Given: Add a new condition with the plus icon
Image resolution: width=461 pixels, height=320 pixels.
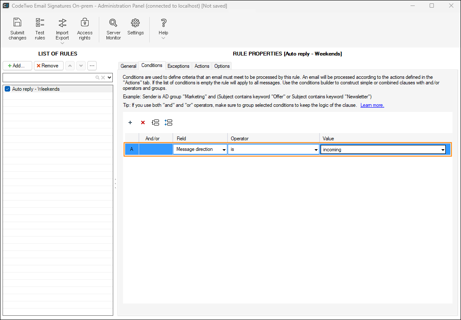Looking at the screenshot, I should (x=130, y=122).
